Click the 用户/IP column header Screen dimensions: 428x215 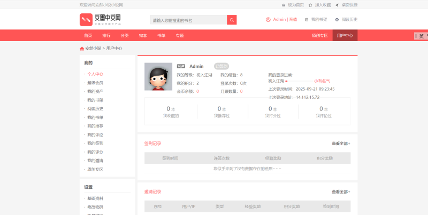click(x=189, y=206)
